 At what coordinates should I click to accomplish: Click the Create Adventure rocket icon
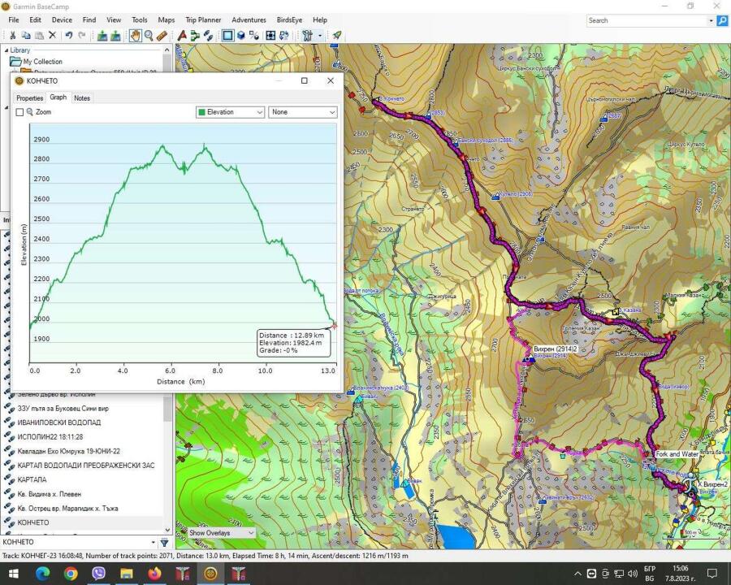(337, 36)
